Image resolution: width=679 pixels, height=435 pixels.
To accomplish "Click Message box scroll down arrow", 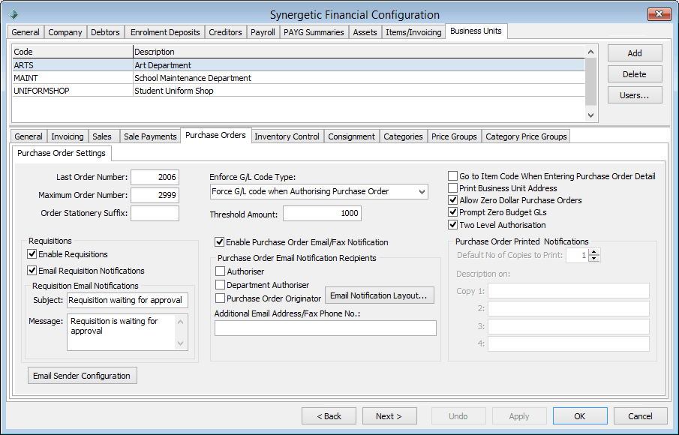I will pyautogui.click(x=181, y=343).
